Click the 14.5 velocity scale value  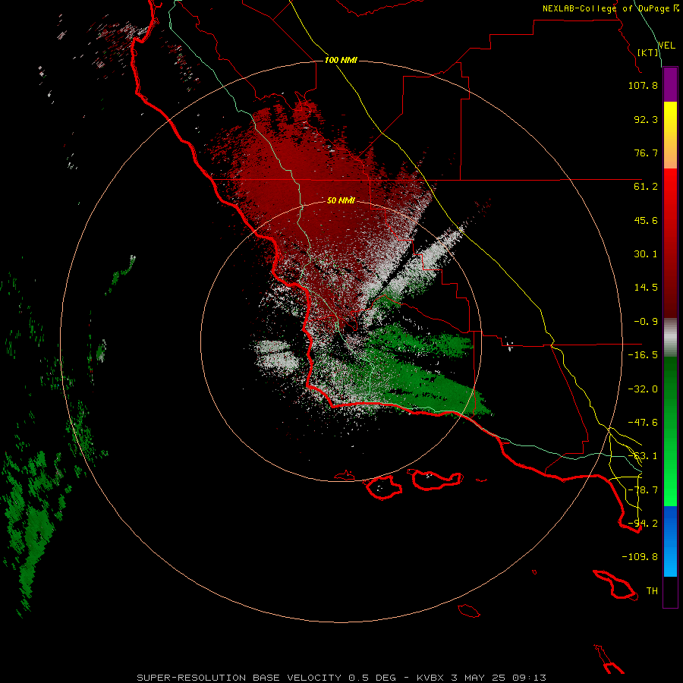(x=646, y=288)
